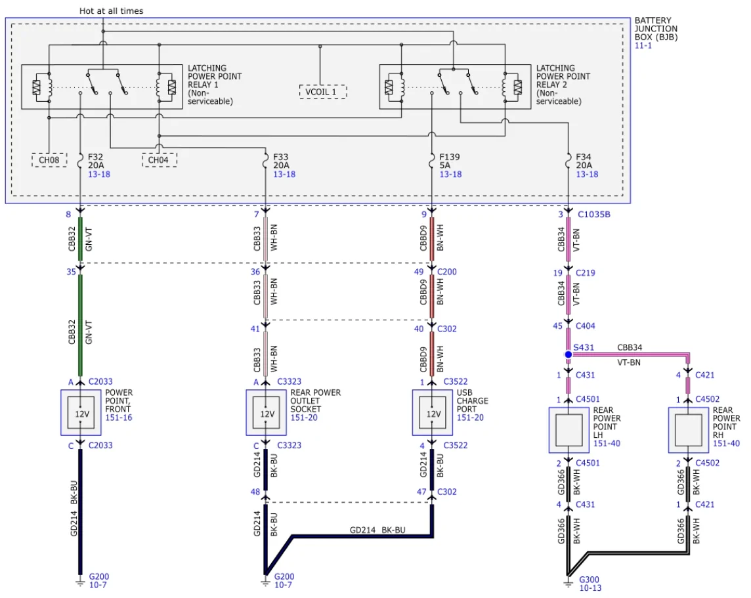751x598 pixels.
Task: Select the VCOIL 1 dashed box
Action: click(323, 91)
